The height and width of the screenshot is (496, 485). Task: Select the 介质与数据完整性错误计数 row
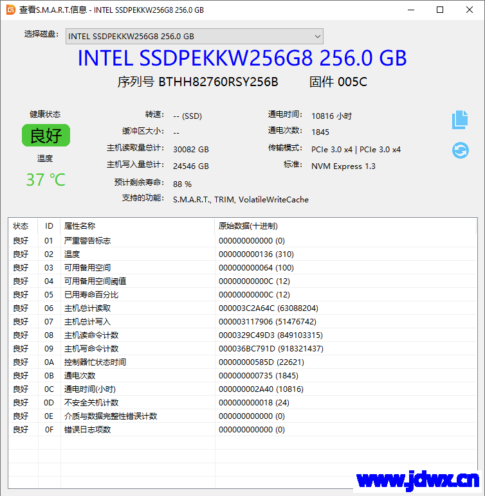tap(243, 416)
